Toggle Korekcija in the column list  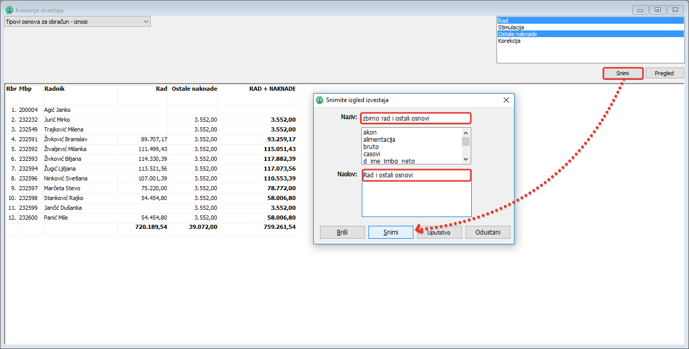(x=509, y=41)
